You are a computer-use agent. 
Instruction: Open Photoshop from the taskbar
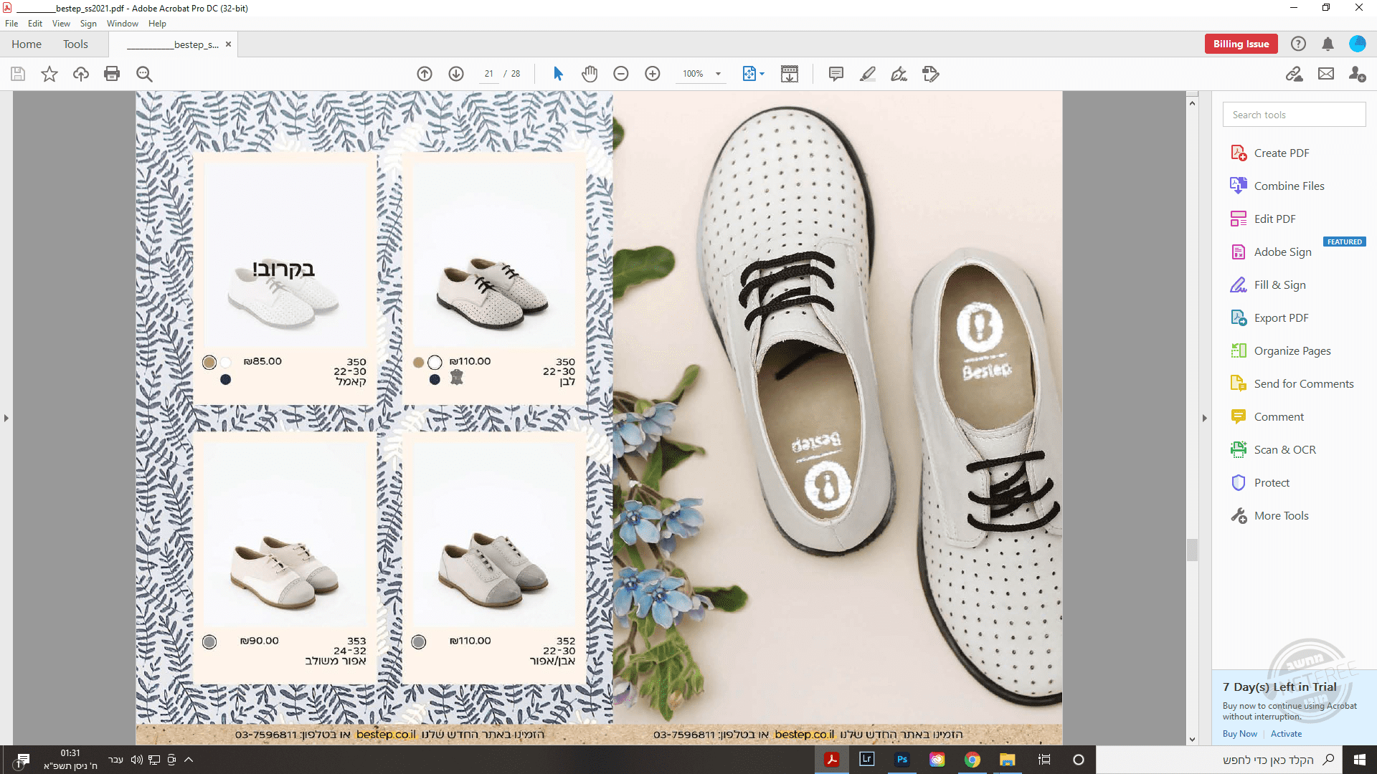[x=902, y=760]
